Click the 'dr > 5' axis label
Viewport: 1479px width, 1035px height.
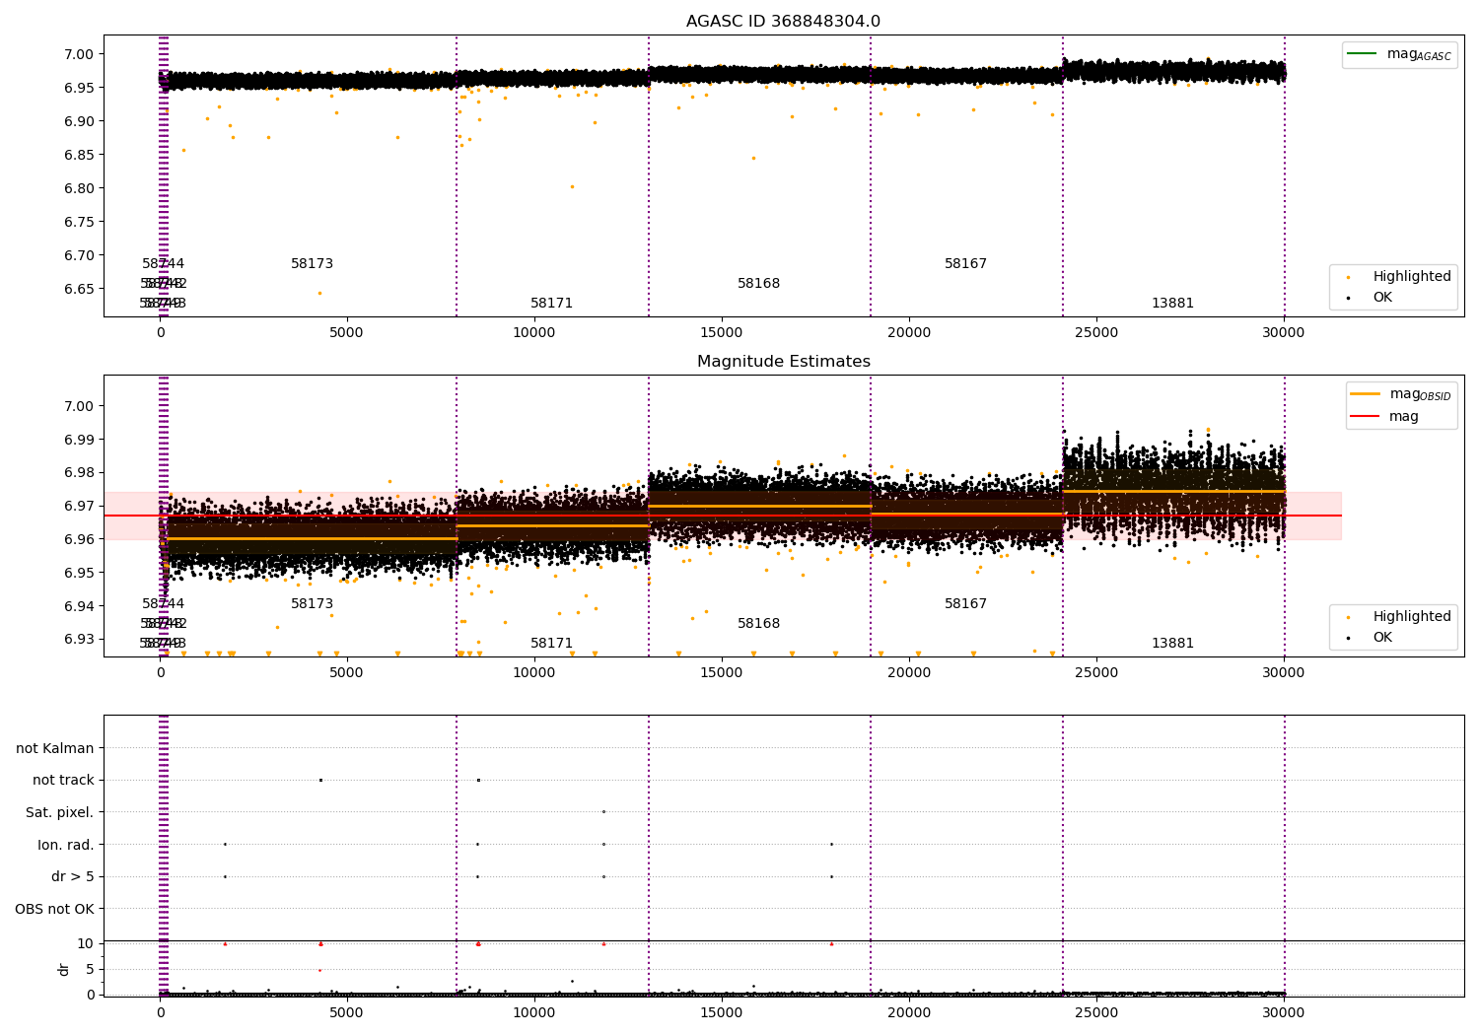point(73,876)
